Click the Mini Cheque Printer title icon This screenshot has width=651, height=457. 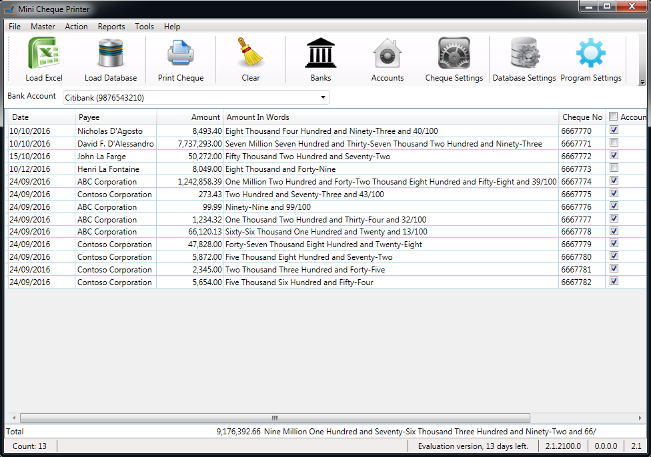9,9
